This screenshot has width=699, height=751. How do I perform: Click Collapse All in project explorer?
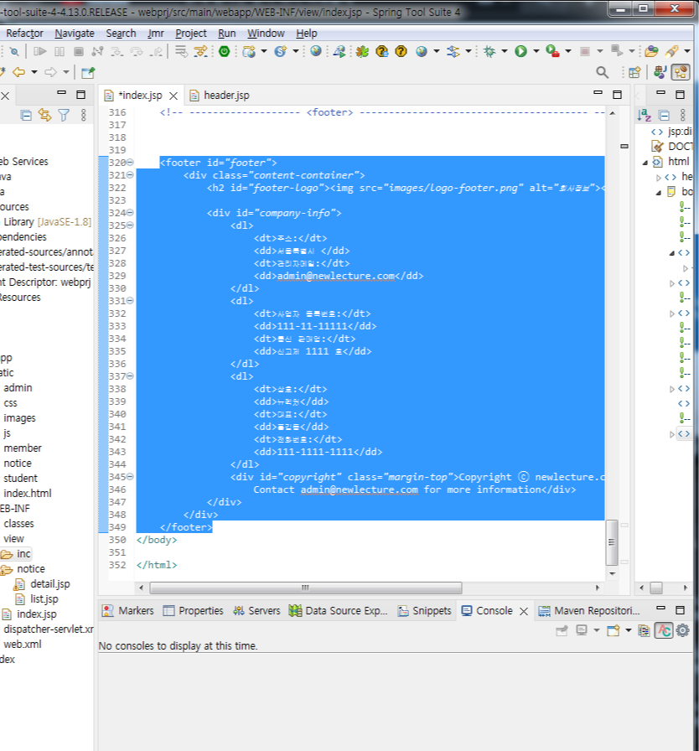click(x=26, y=115)
